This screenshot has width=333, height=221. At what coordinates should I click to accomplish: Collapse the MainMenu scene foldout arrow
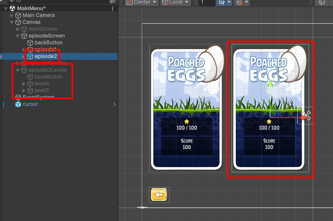[x=6, y=9]
